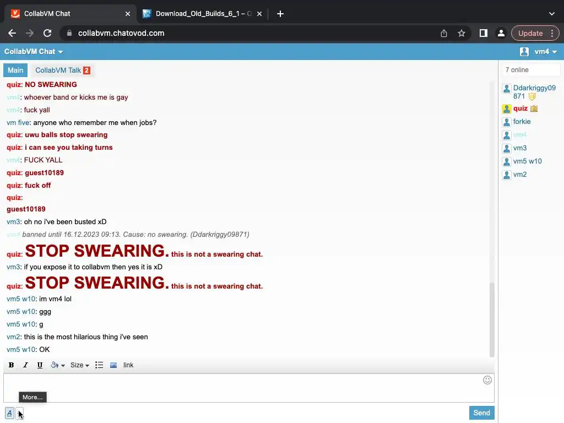Open a new browser tab
The height and width of the screenshot is (423, 564).
[x=280, y=14]
